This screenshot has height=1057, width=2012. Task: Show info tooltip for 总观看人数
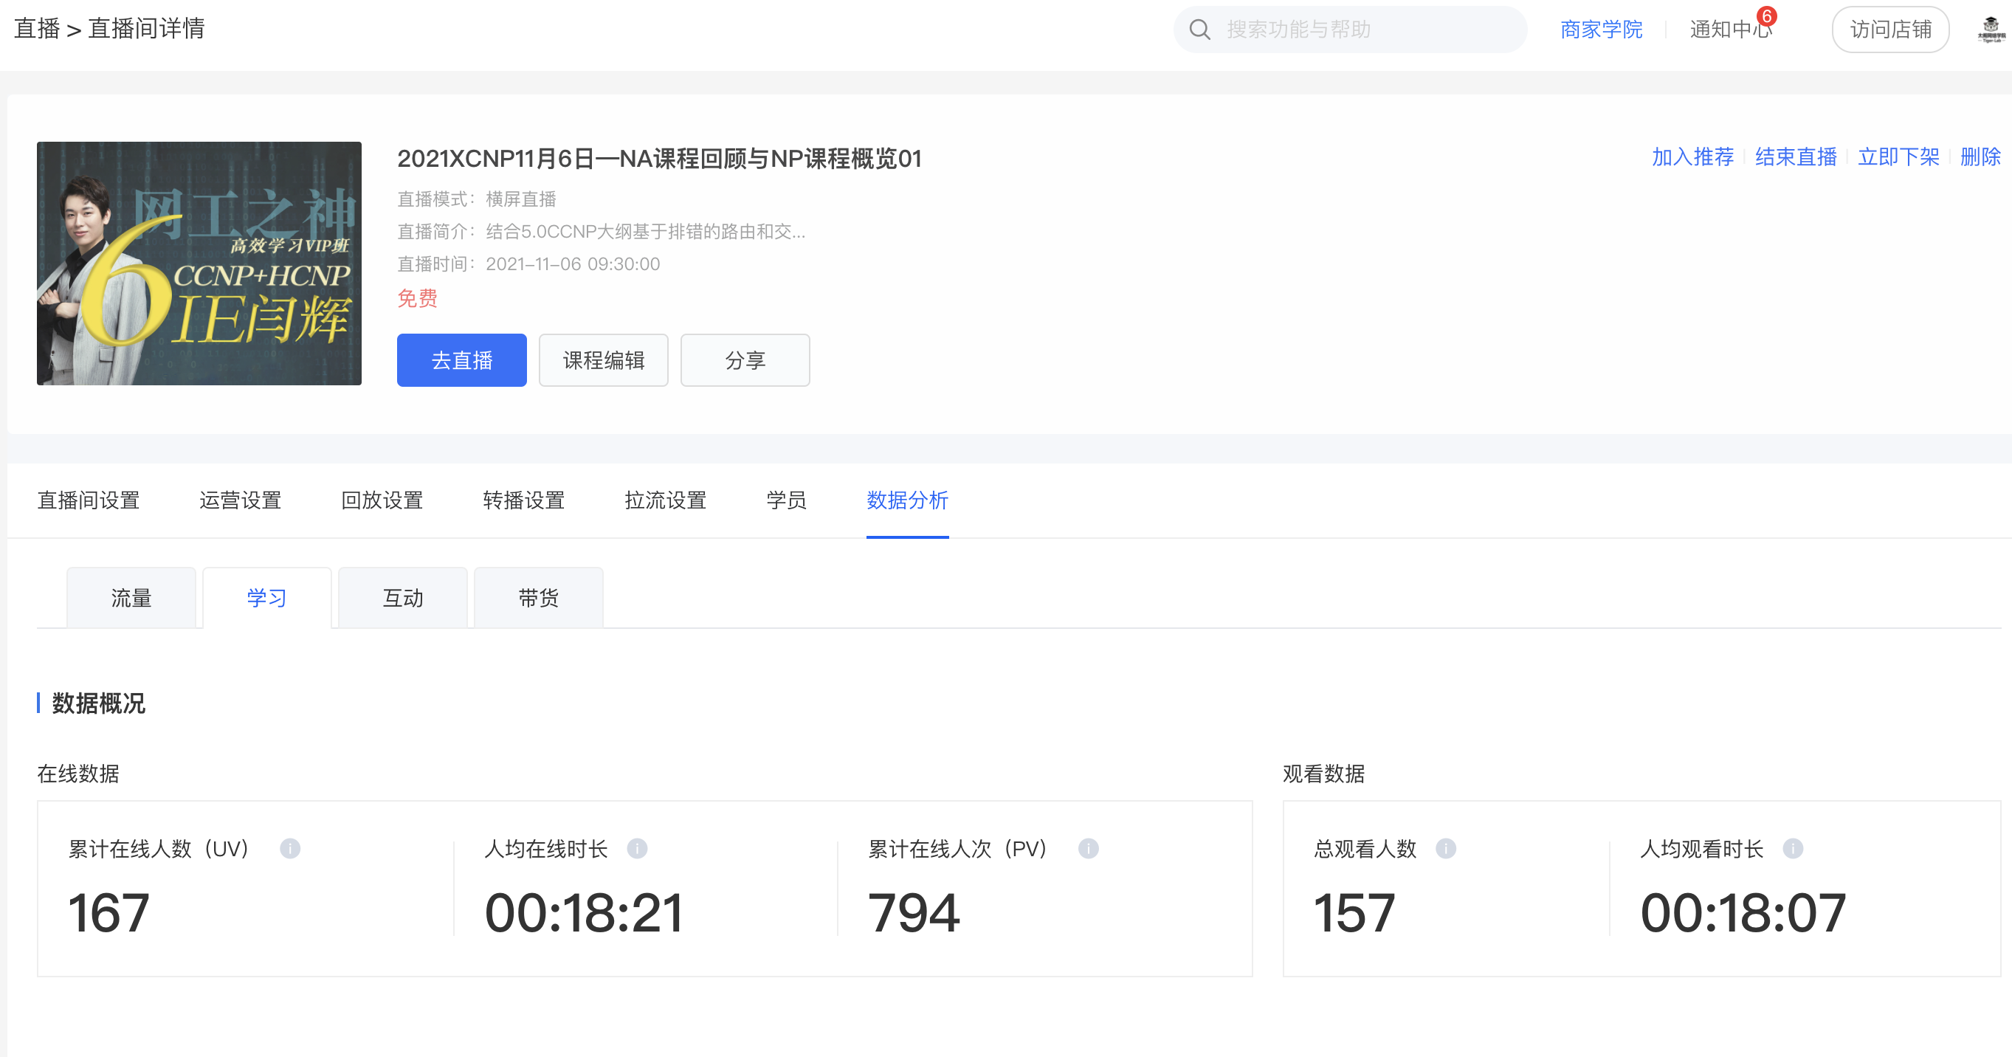(1446, 848)
